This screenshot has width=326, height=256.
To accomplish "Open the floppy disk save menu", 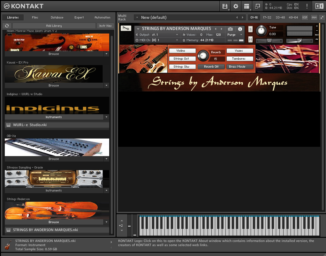I will pyautogui.click(x=225, y=6).
